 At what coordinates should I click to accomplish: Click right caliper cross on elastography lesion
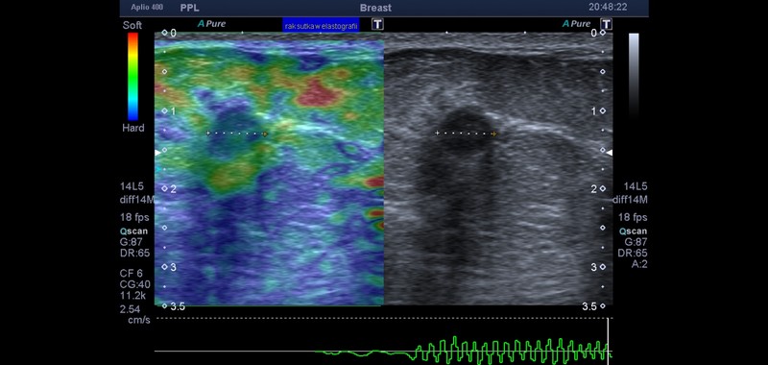tap(265, 134)
